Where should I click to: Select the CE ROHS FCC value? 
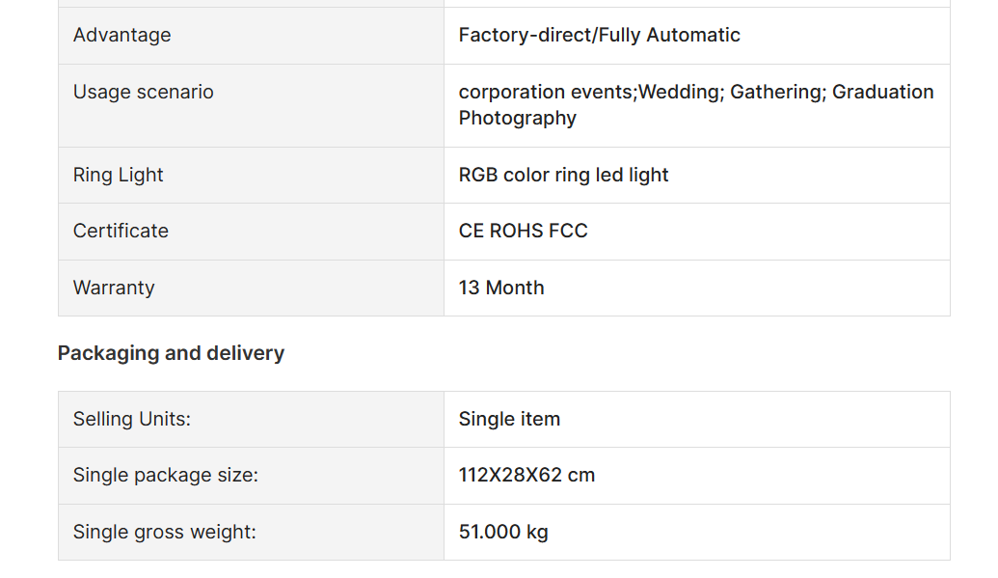tap(523, 232)
